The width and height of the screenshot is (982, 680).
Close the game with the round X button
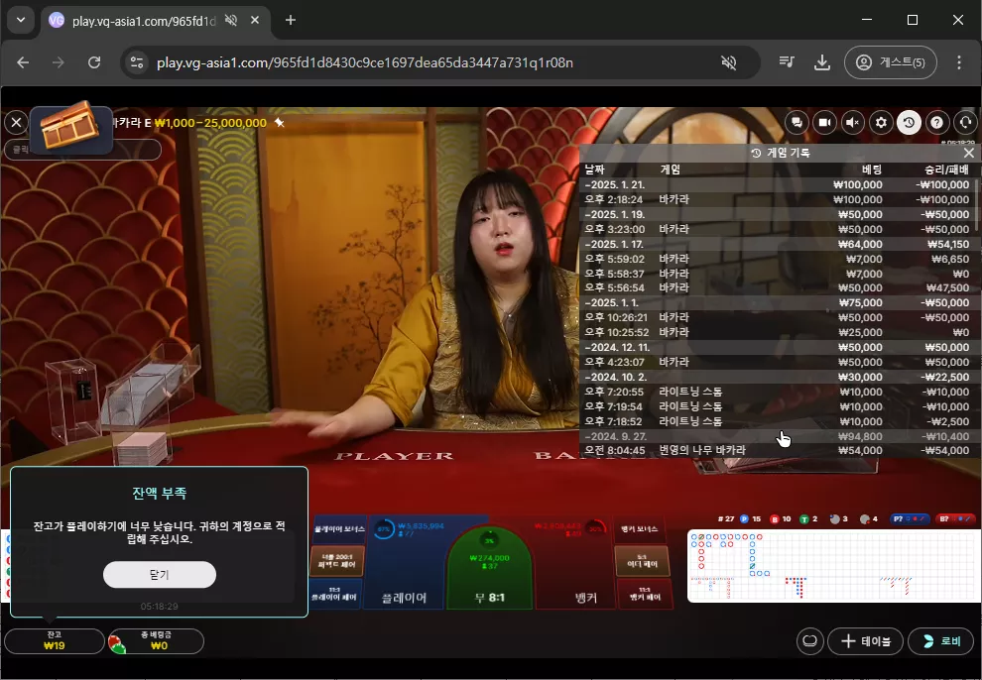[x=16, y=123]
